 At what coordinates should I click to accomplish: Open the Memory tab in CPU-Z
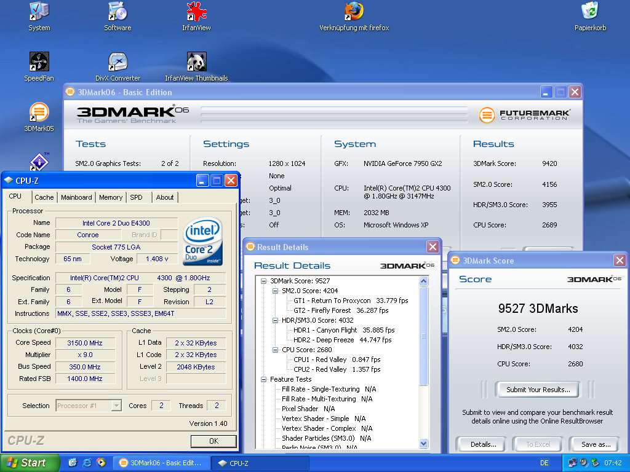click(x=111, y=197)
